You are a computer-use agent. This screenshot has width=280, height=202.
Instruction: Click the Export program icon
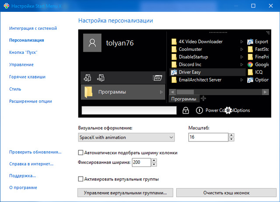click(x=250, y=42)
